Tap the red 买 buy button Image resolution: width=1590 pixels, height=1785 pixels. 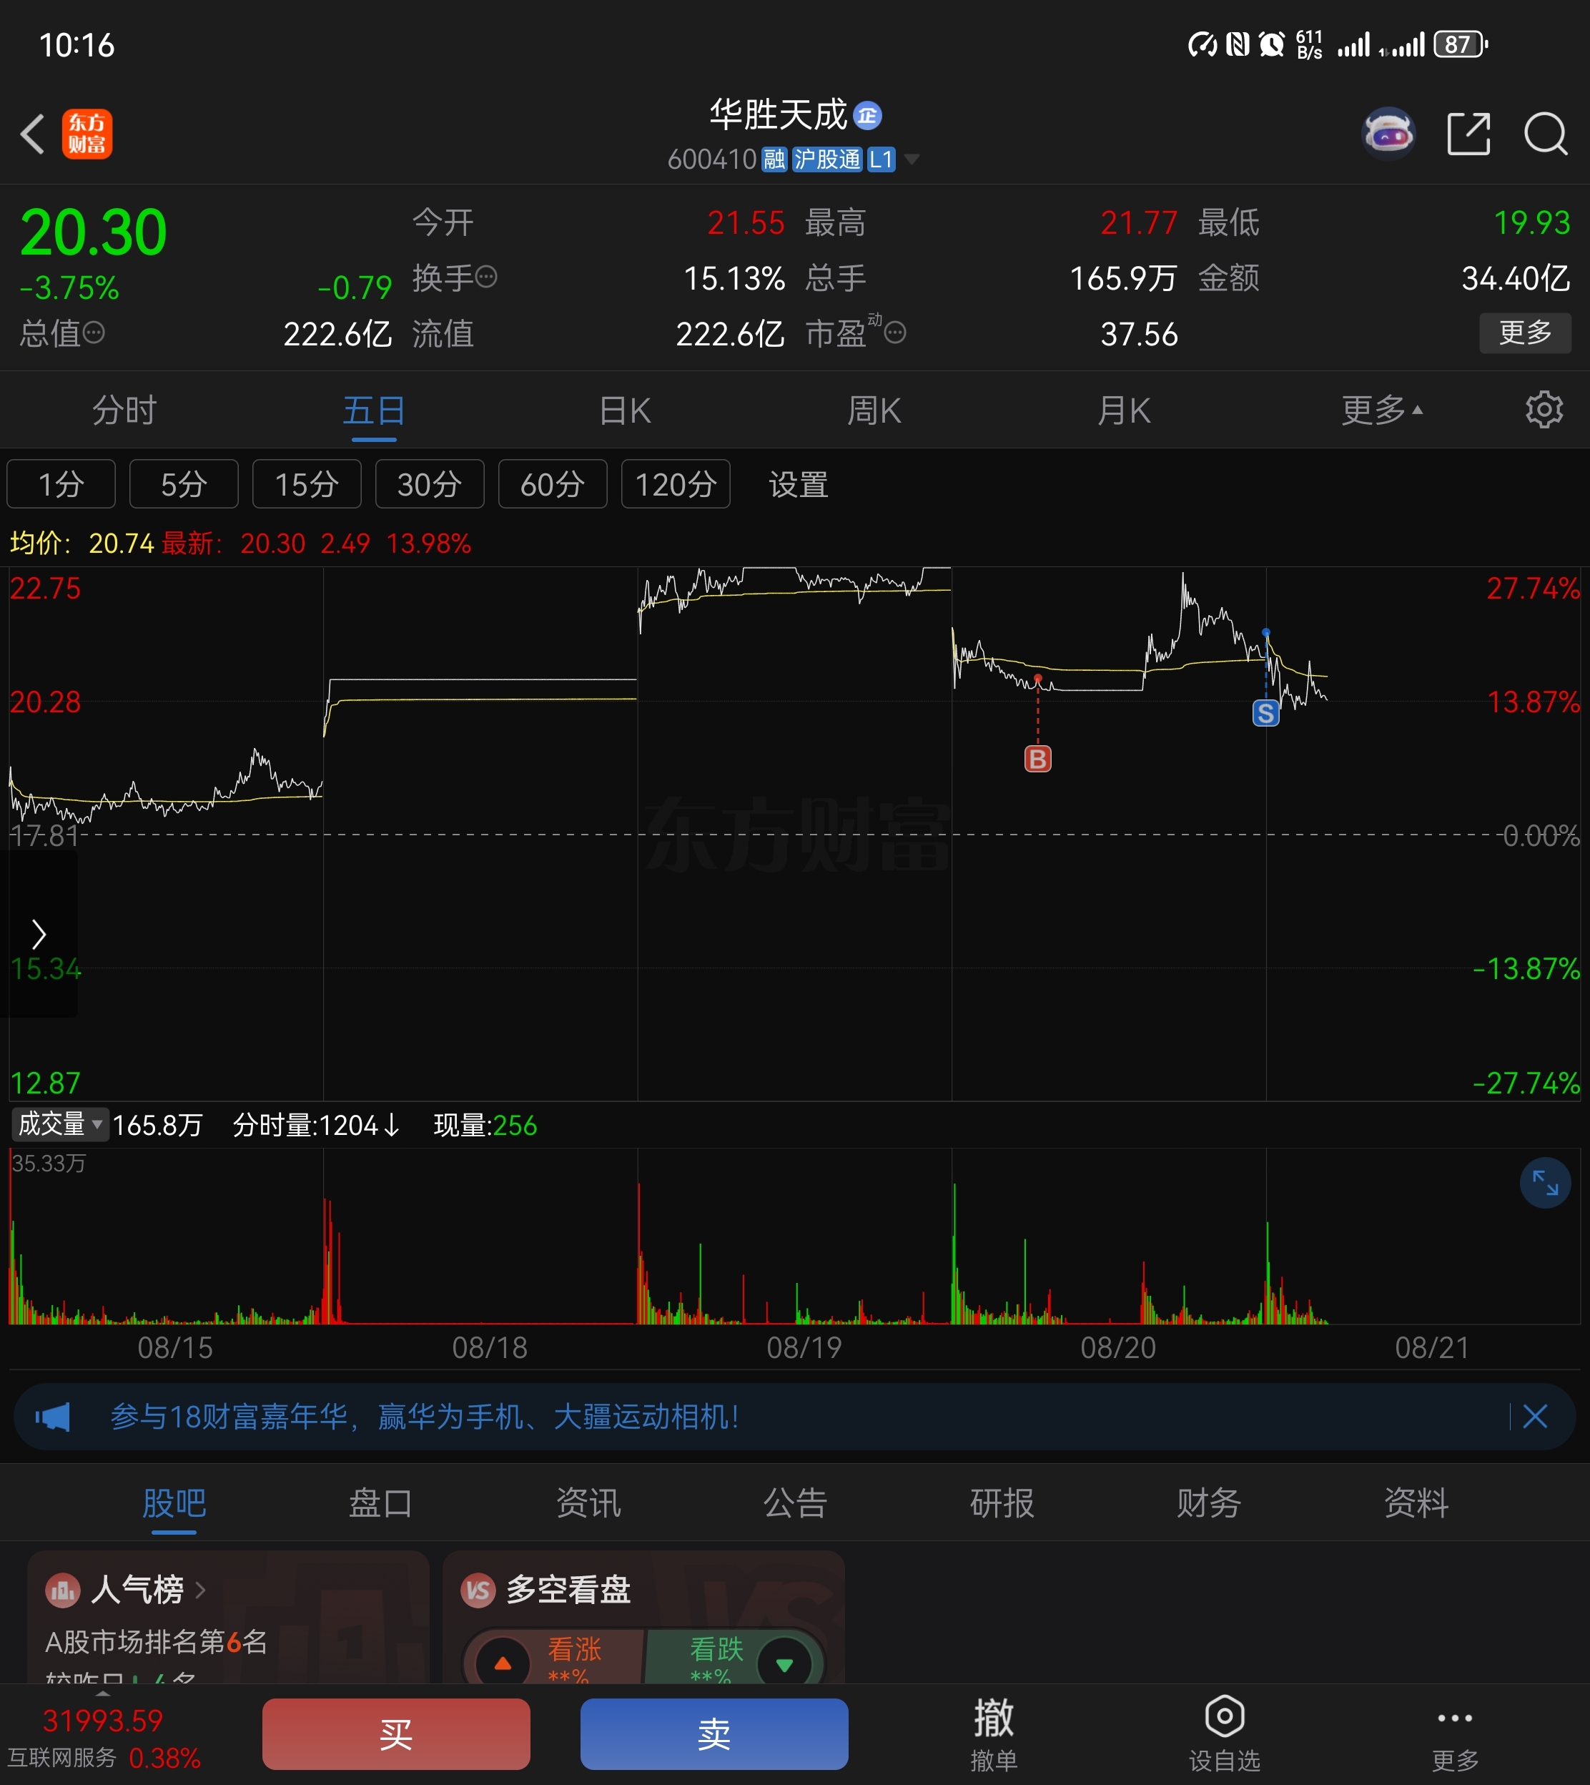(x=396, y=1734)
